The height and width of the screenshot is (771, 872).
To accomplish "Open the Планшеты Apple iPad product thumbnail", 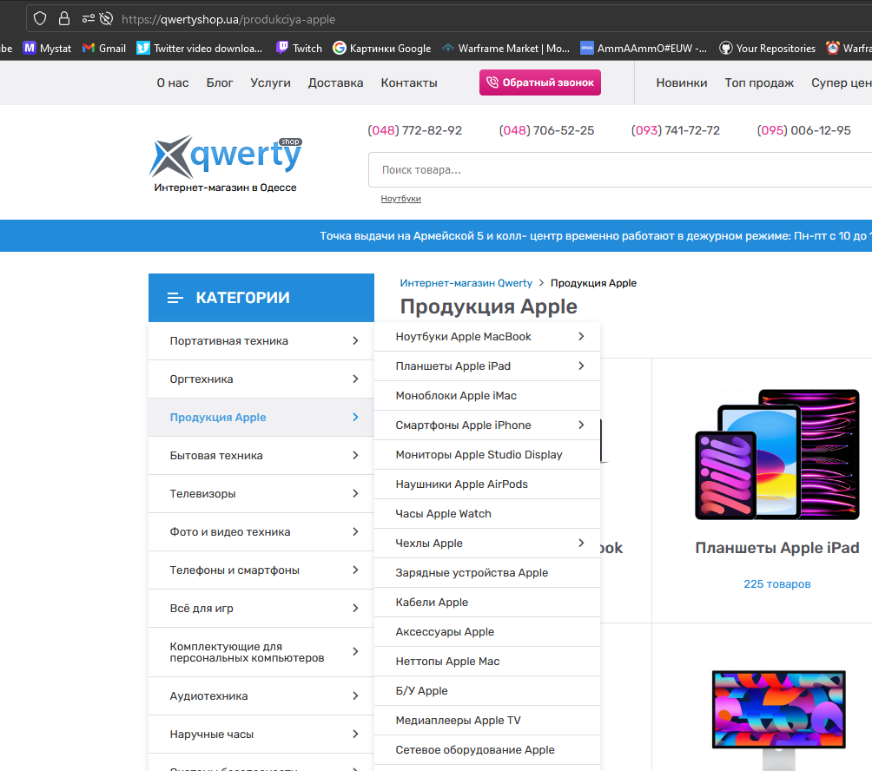I will pos(776,456).
